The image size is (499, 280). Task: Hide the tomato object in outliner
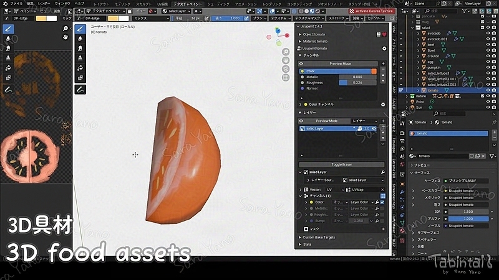click(488, 90)
